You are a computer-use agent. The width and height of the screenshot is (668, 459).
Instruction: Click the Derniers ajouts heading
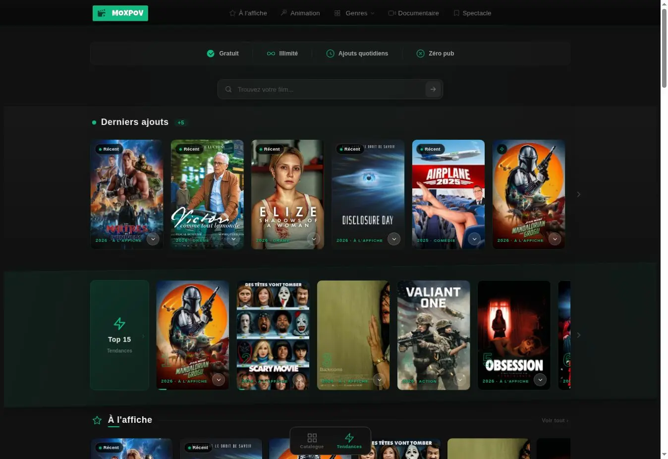click(x=135, y=122)
